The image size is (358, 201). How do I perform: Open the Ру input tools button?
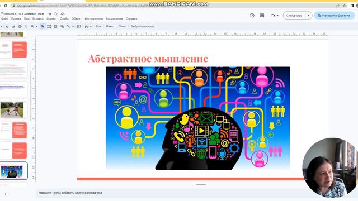point(87,27)
